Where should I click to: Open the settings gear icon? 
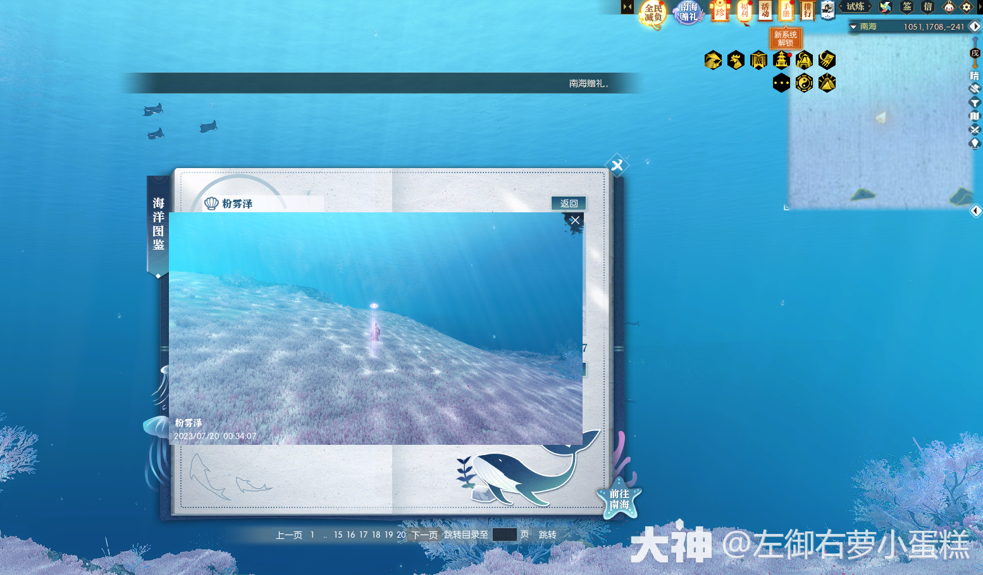click(x=967, y=7)
